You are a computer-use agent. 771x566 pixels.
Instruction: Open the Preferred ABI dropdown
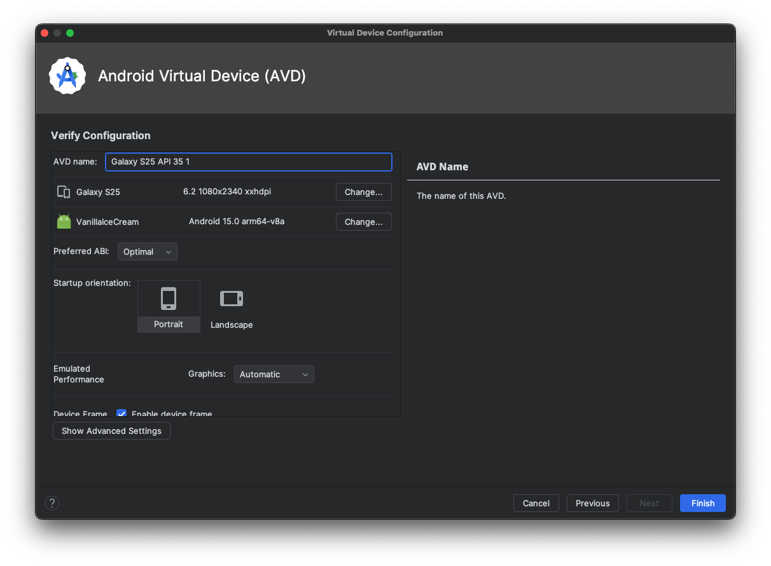(x=148, y=252)
